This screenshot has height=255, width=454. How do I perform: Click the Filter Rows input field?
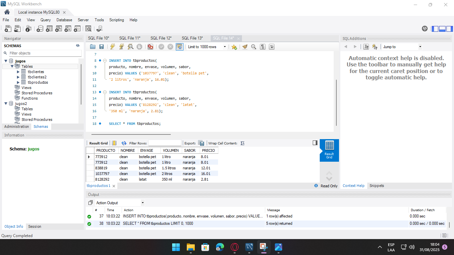tap(165, 143)
